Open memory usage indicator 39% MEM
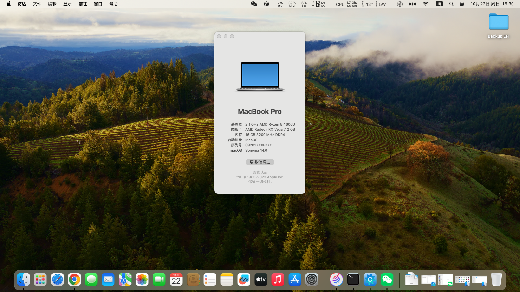 point(292,4)
